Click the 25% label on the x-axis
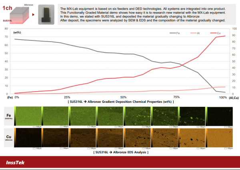This screenshot has width=240, height=170. coord(67,97)
